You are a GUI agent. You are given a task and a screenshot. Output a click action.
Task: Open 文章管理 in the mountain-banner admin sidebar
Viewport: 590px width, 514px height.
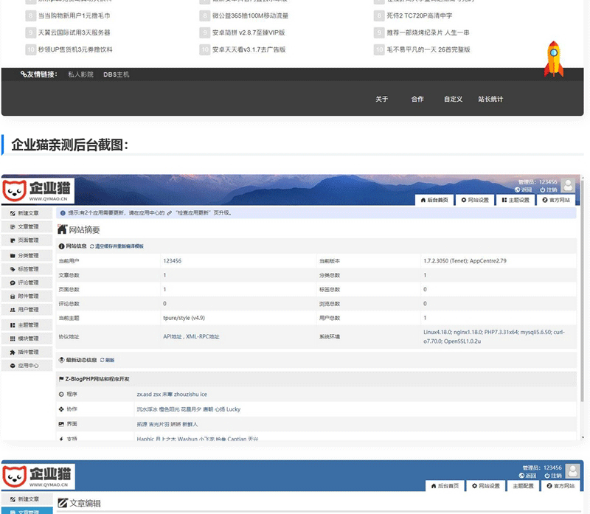(27, 226)
